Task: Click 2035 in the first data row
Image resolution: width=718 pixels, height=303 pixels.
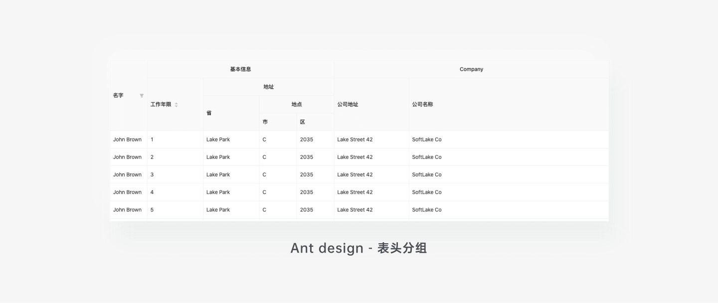Action: 307,140
